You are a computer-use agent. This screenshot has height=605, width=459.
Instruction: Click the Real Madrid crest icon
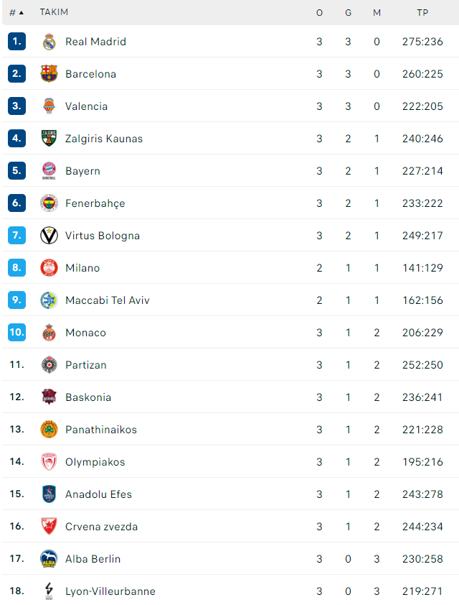tap(49, 42)
